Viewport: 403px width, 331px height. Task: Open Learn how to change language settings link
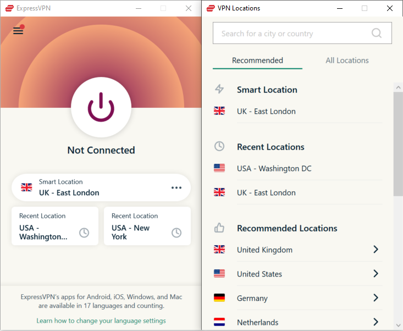point(101,321)
